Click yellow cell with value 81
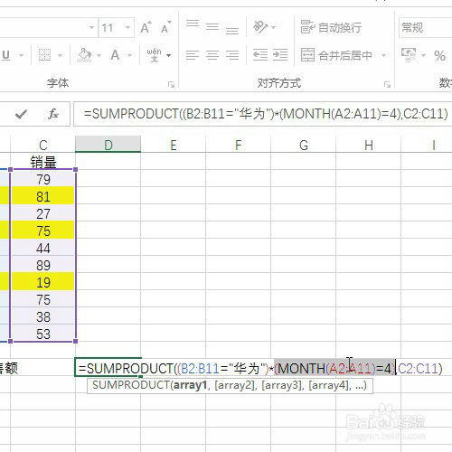This screenshot has width=452, height=452. coord(43,196)
